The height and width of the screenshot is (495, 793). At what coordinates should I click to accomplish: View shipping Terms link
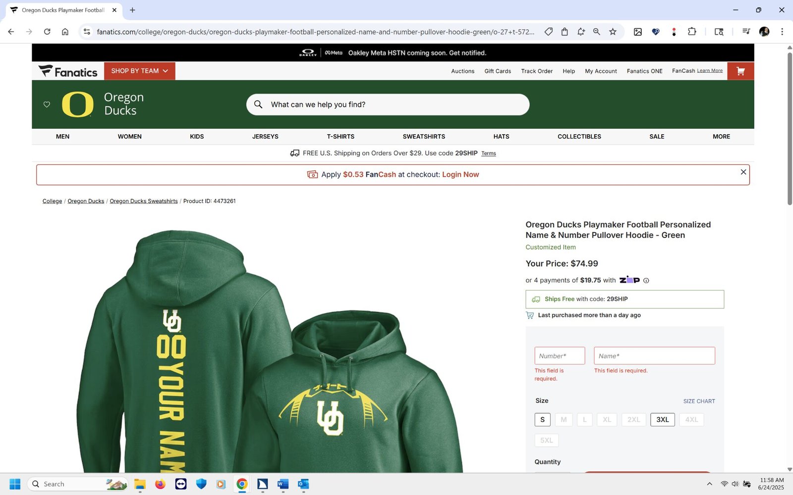tap(488, 153)
